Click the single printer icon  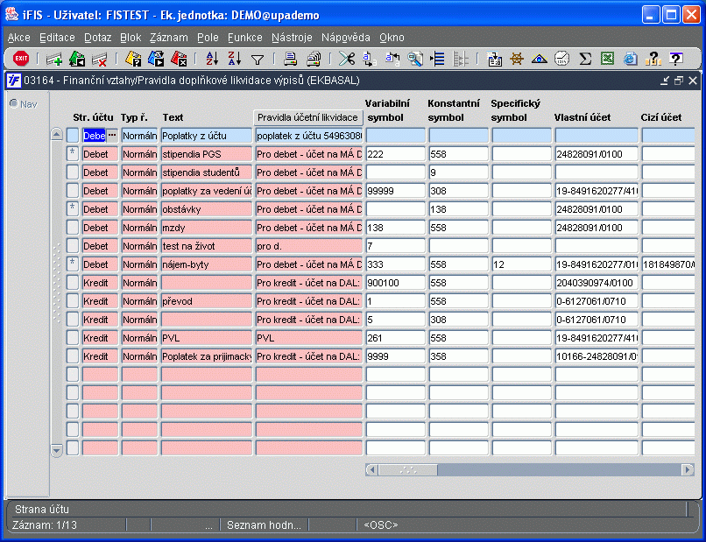291,59
